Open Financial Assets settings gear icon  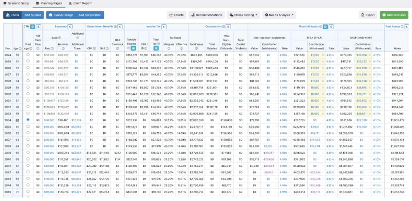point(325,26)
